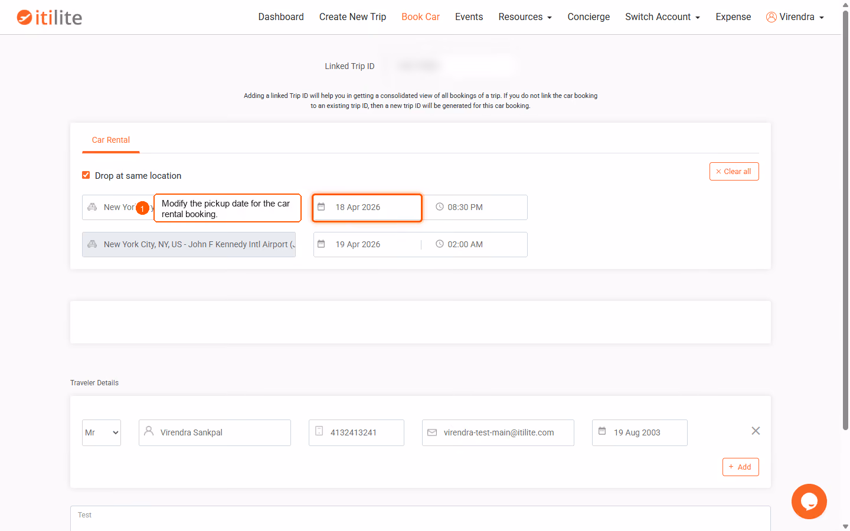Click clock icon beside 02:00 AM
The height and width of the screenshot is (531, 850).
439,244
